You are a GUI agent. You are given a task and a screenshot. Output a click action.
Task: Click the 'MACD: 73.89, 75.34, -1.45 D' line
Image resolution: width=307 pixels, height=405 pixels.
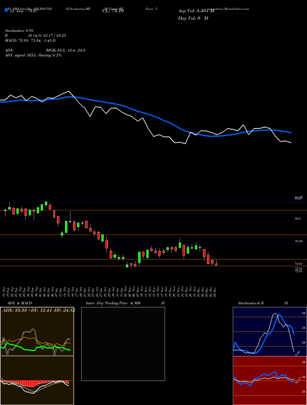point(30,40)
